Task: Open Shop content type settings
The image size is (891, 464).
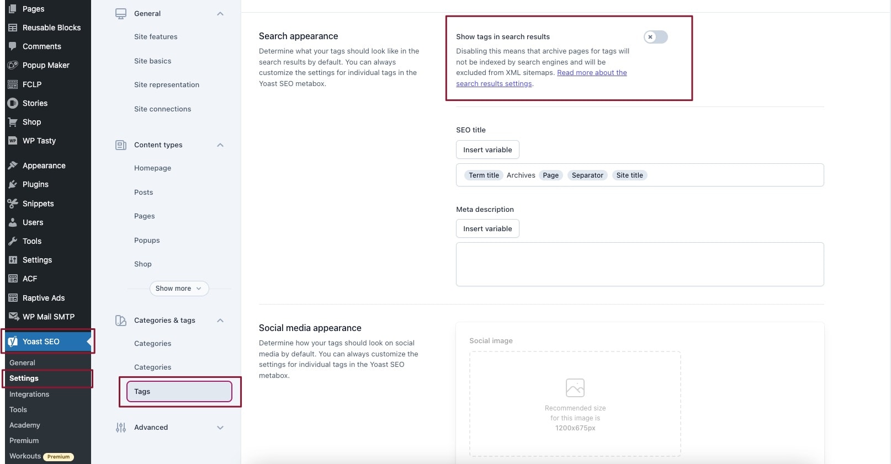Action: pyautogui.click(x=142, y=264)
